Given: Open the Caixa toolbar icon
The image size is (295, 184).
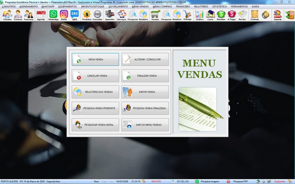Looking at the screenshot, I should point(211,15).
